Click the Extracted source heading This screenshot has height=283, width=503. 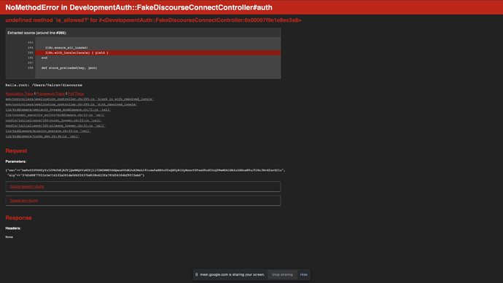coord(37,33)
